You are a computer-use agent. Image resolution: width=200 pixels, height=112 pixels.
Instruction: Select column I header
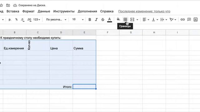pyautogui.click(x=177, y=32)
